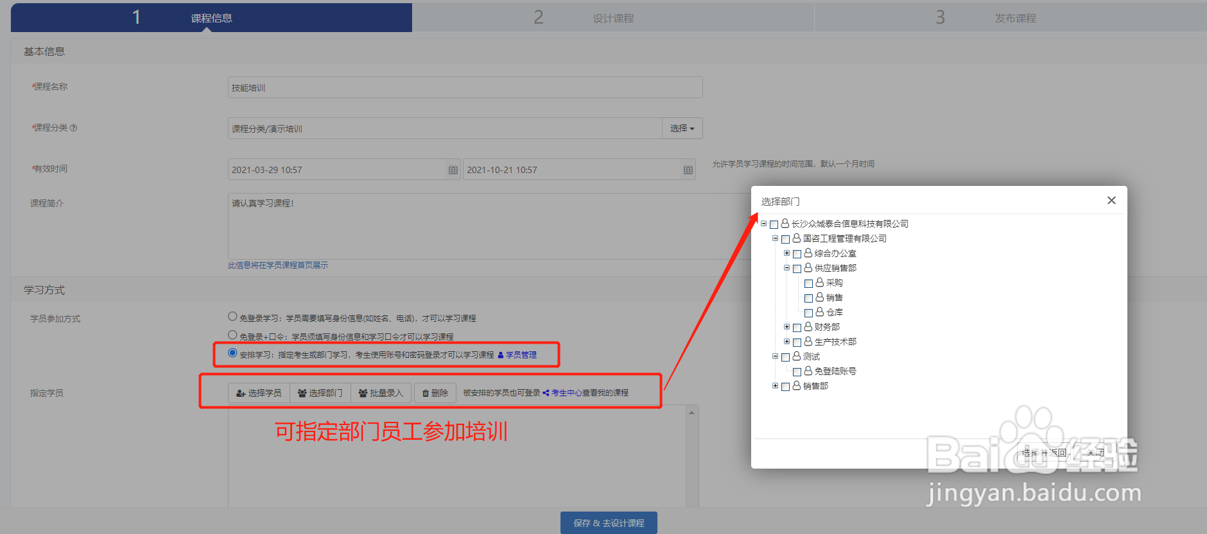The width and height of the screenshot is (1207, 534).
Task: Check the 国咨工程管理有限公司 checkbox
Action: (785, 239)
